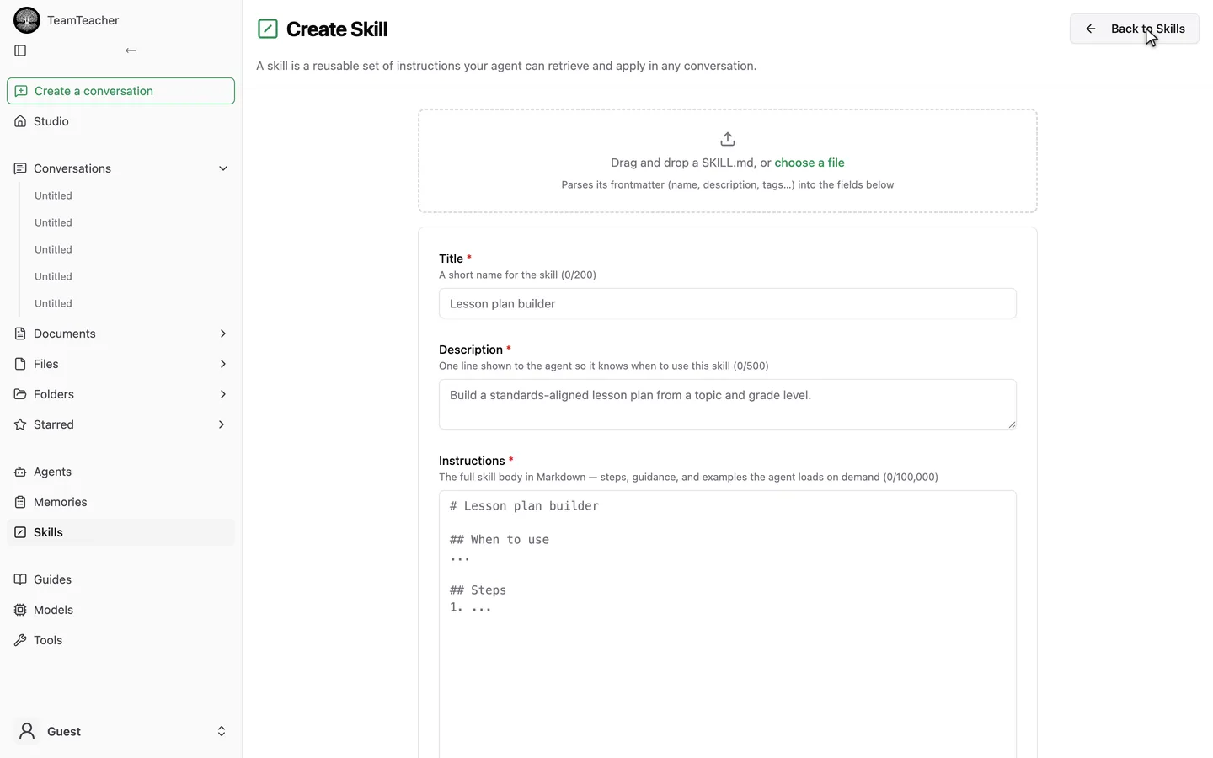The width and height of the screenshot is (1213, 758).
Task: Click the Description resize handle corner
Action: (1012, 424)
